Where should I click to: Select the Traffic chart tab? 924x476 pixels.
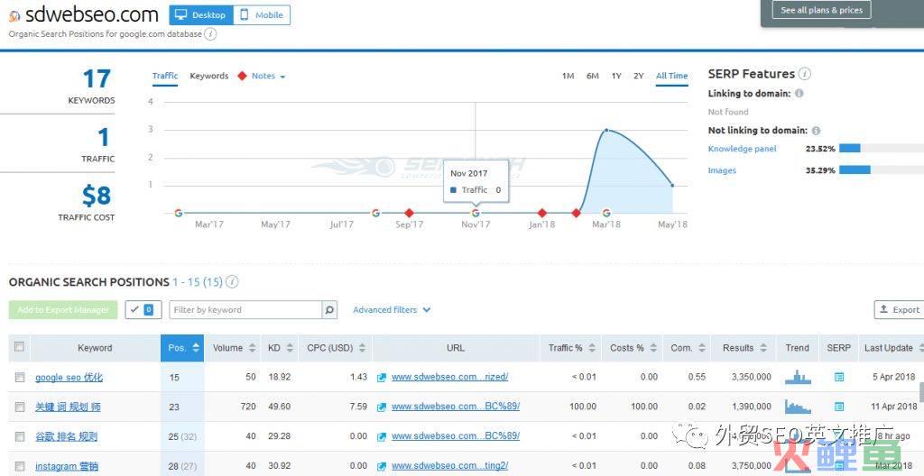(x=165, y=76)
